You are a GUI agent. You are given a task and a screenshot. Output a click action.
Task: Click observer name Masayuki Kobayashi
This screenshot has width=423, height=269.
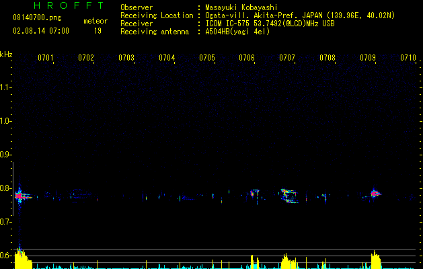click(x=241, y=7)
